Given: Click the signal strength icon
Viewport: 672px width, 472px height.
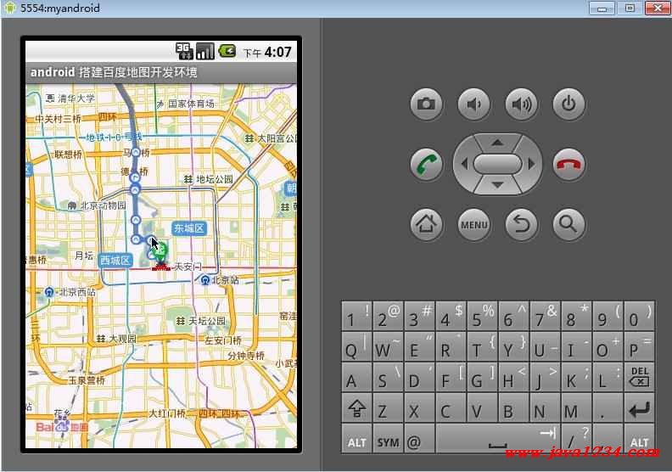Looking at the screenshot, I should click(x=204, y=51).
